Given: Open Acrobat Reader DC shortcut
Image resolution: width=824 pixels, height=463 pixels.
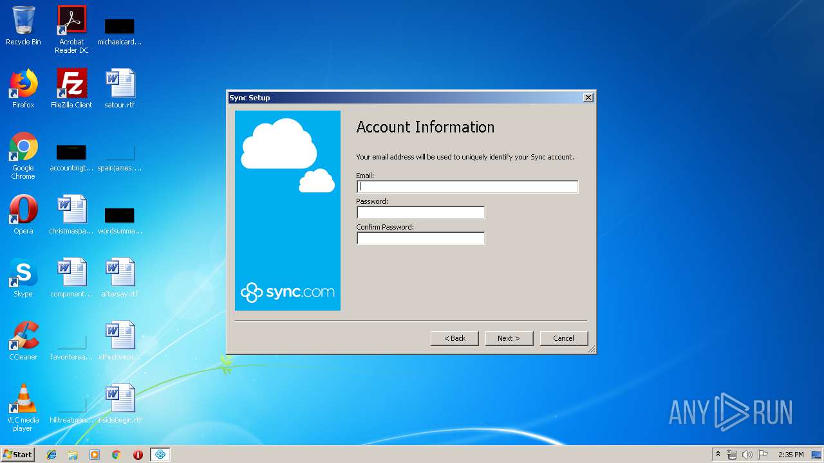Looking at the screenshot, I should click(x=71, y=30).
